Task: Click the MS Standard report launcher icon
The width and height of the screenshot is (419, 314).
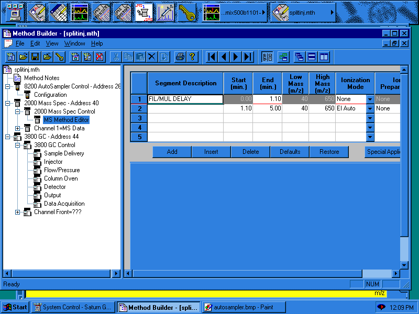Action: pos(101,12)
